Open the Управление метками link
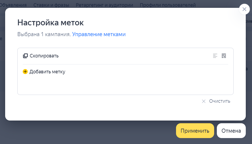Image resolution: width=252 pixels, height=144 pixels. click(99, 34)
